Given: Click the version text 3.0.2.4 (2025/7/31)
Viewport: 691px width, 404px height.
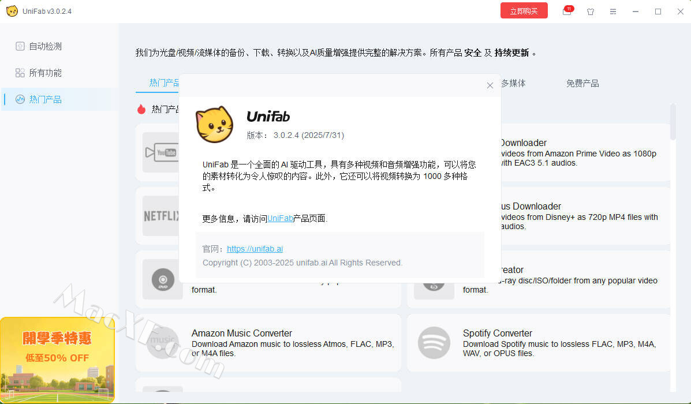Looking at the screenshot, I should (x=308, y=135).
